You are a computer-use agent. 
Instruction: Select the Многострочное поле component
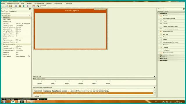[x=171, y=29]
